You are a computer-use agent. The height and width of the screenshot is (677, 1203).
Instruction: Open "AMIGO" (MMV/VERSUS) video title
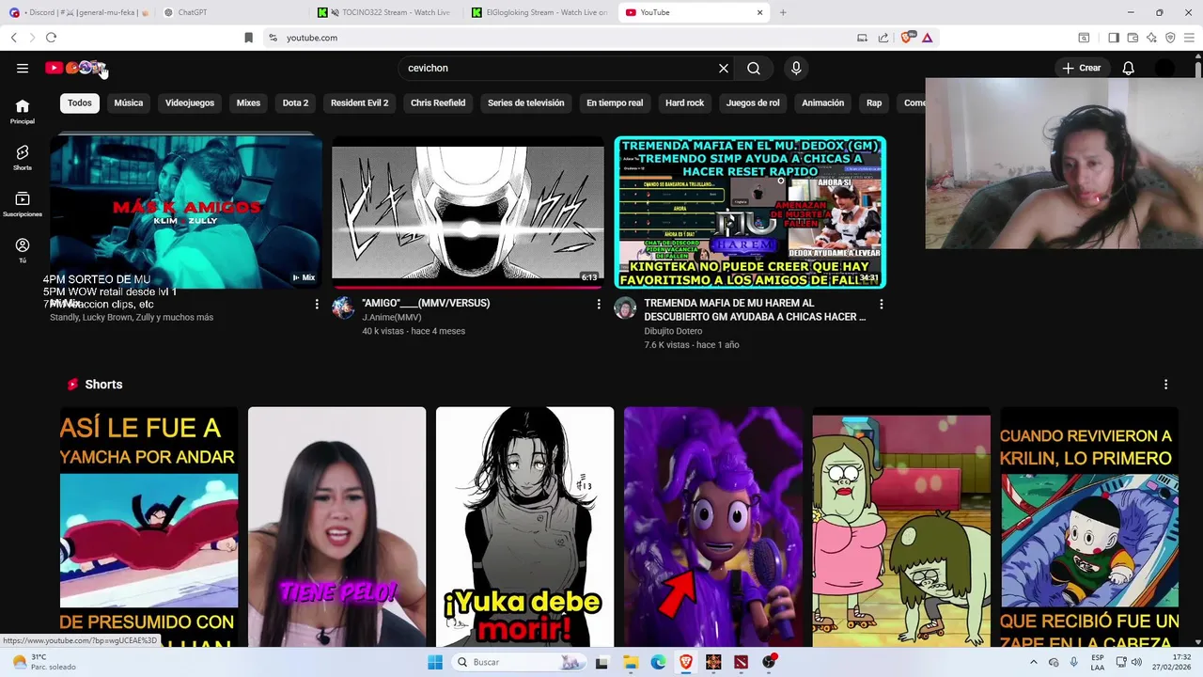(x=426, y=303)
